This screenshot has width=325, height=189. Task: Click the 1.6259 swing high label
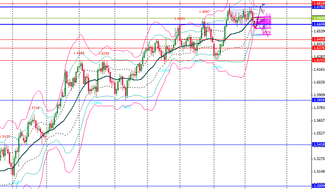coord(79,53)
